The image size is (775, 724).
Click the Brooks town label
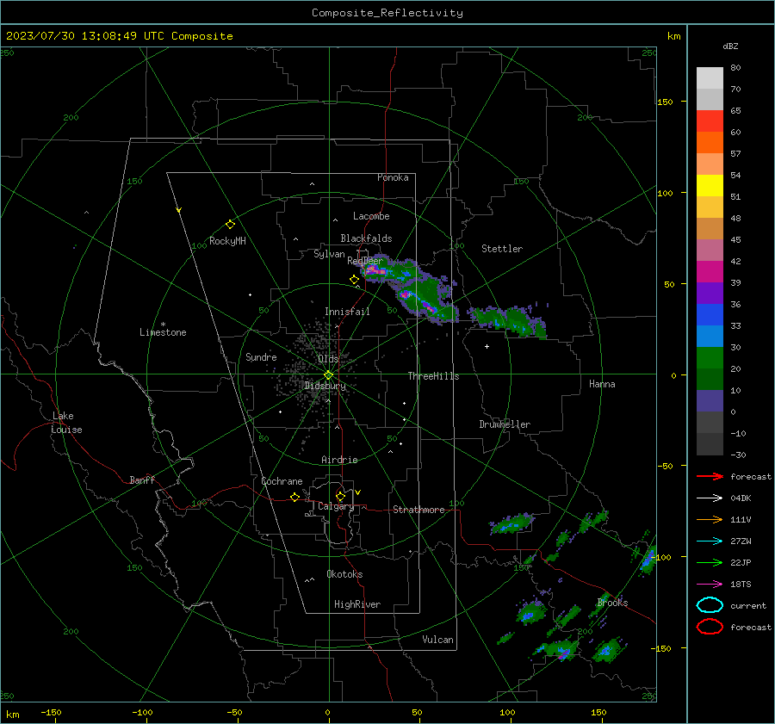(612, 603)
